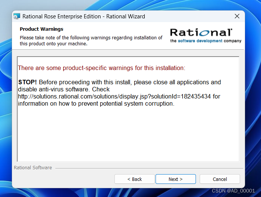Click the software development company tagline
Viewport: 261px width, 197px height.
point(206,41)
